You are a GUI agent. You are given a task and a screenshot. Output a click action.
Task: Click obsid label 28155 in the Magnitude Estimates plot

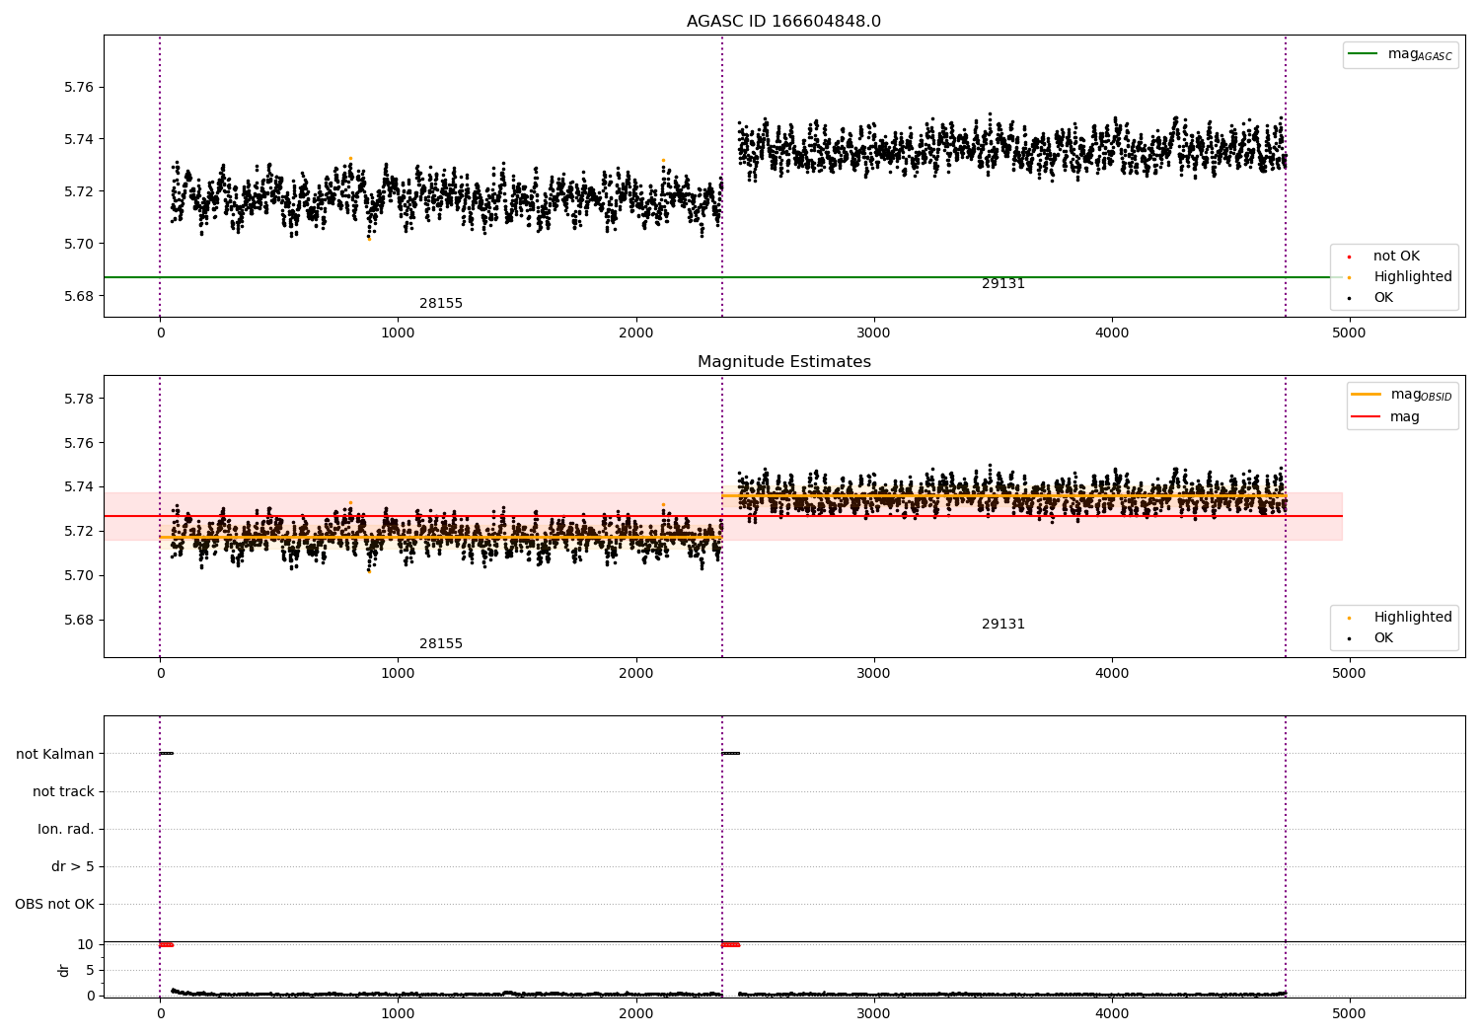pyautogui.click(x=441, y=644)
